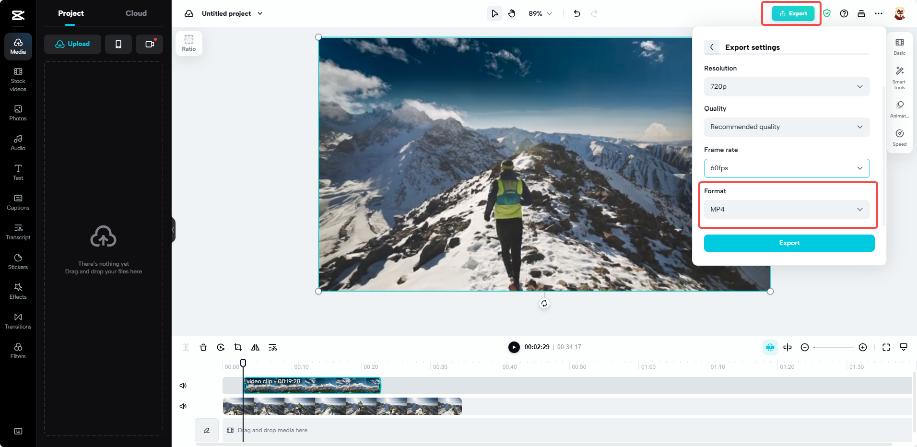Image resolution: width=917 pixels, height=447 pixels.
Task: Open the Filters panel
Action: tap(18, 351)
